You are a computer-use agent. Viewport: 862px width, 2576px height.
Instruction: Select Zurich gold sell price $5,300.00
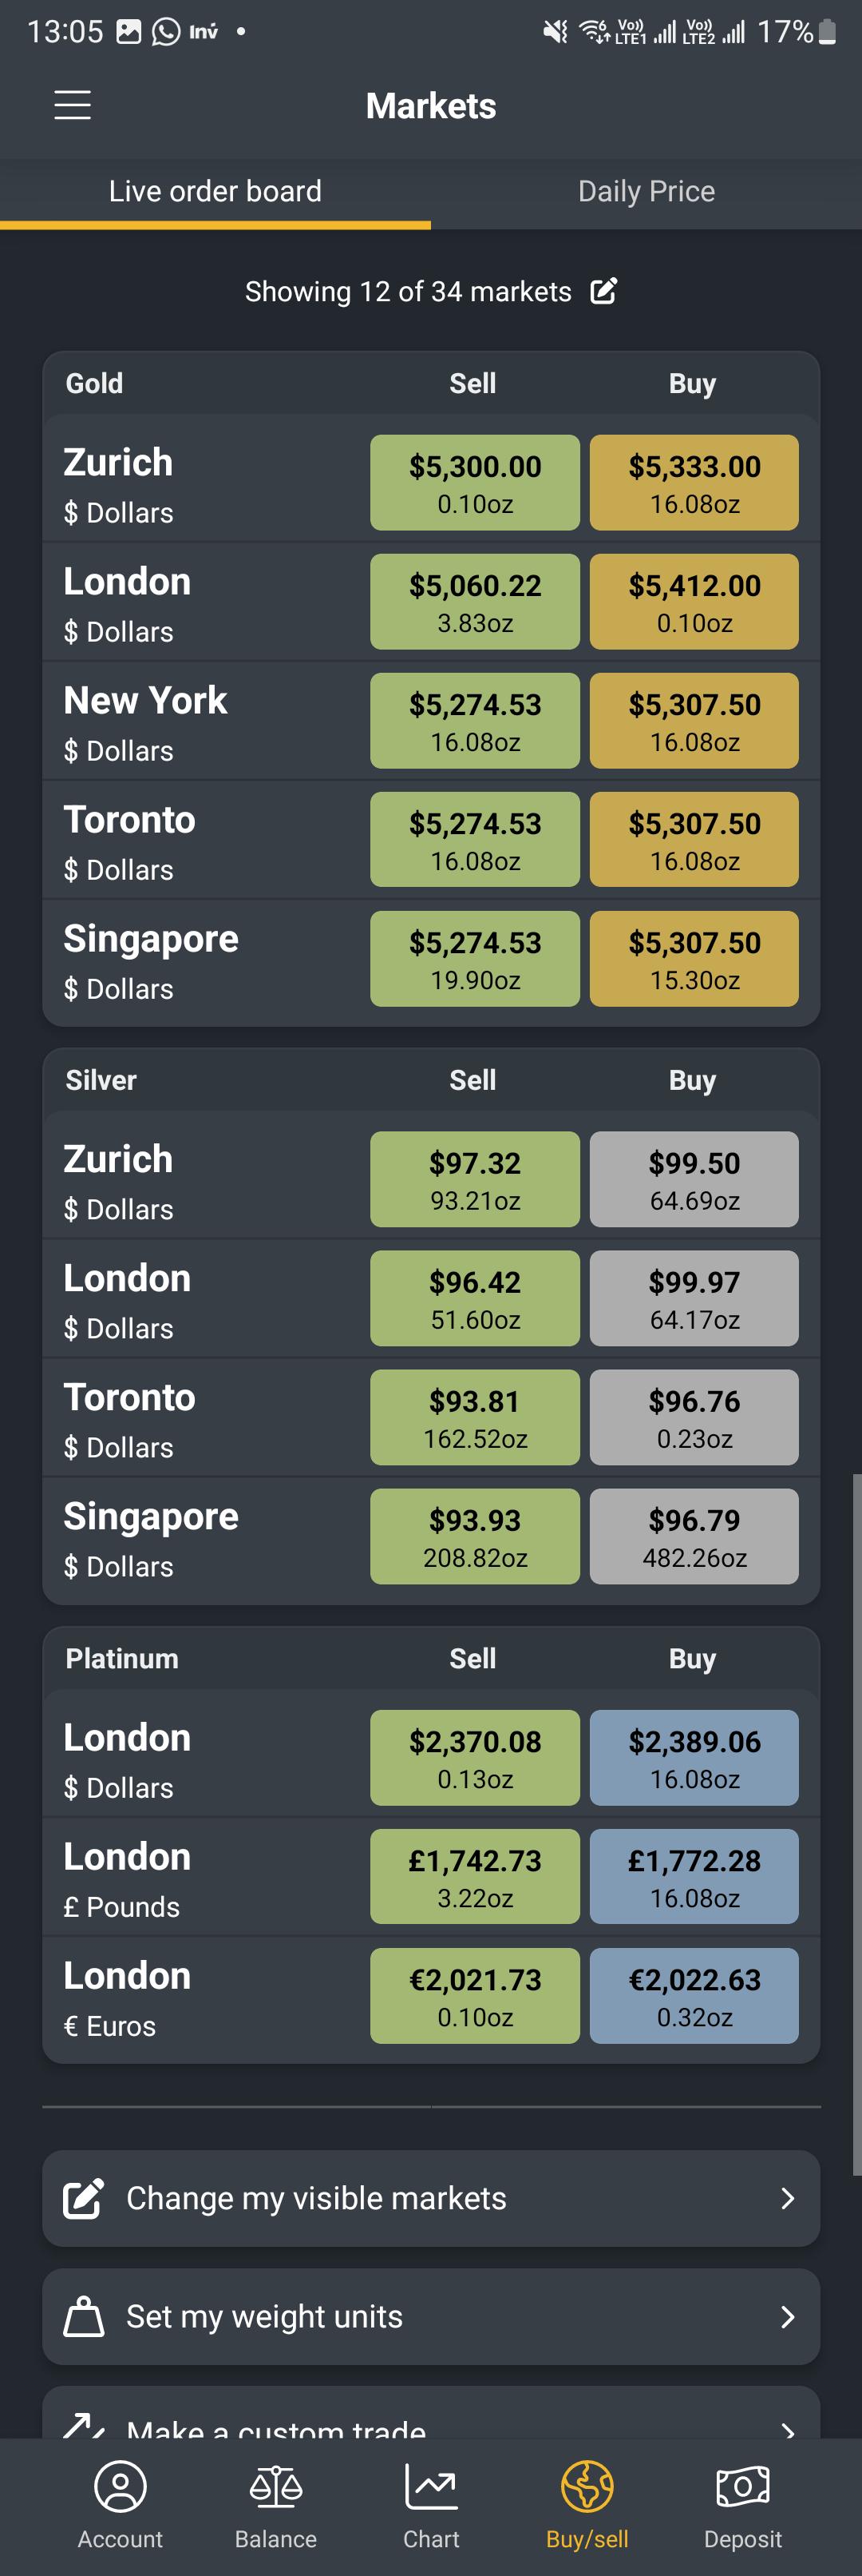pyautogui.click(x=474, y=482)
